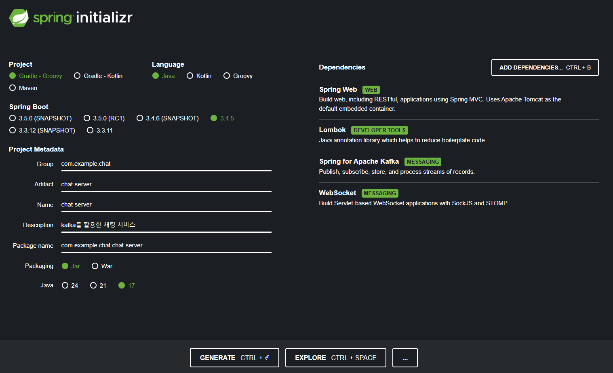Choose Java version 21
613x373 pixels.
(98, 286)
